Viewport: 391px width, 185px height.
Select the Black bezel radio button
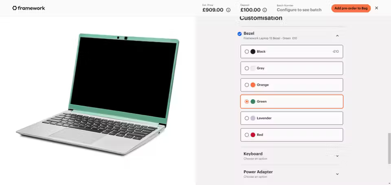[247, 52]
